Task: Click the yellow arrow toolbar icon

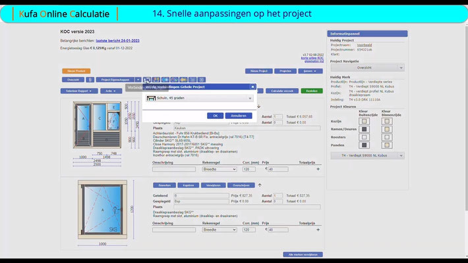Action: coord(183,80)
